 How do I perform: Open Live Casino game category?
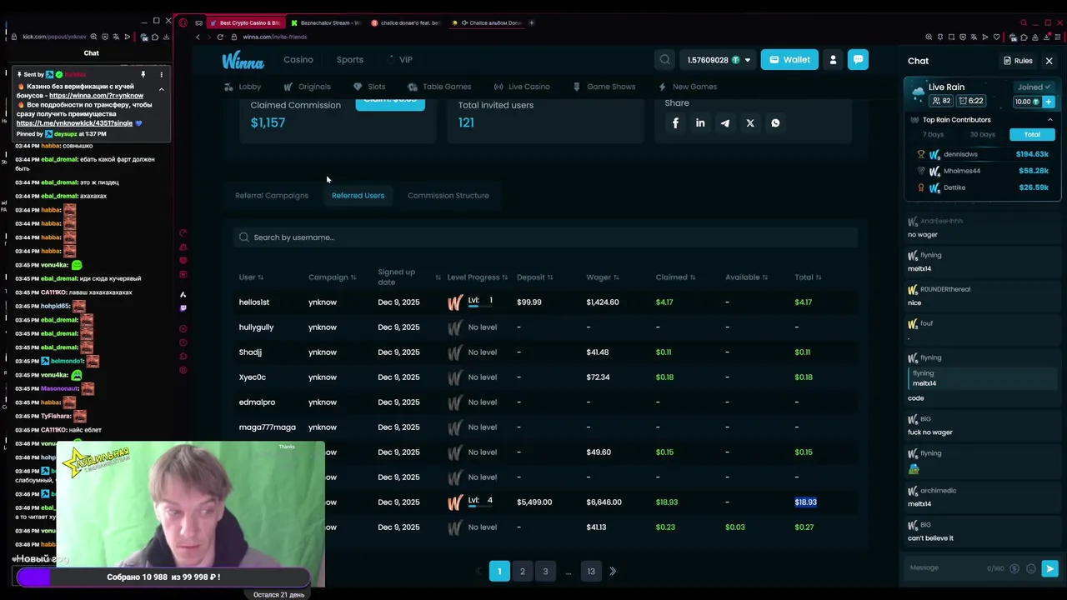point(522,87)
